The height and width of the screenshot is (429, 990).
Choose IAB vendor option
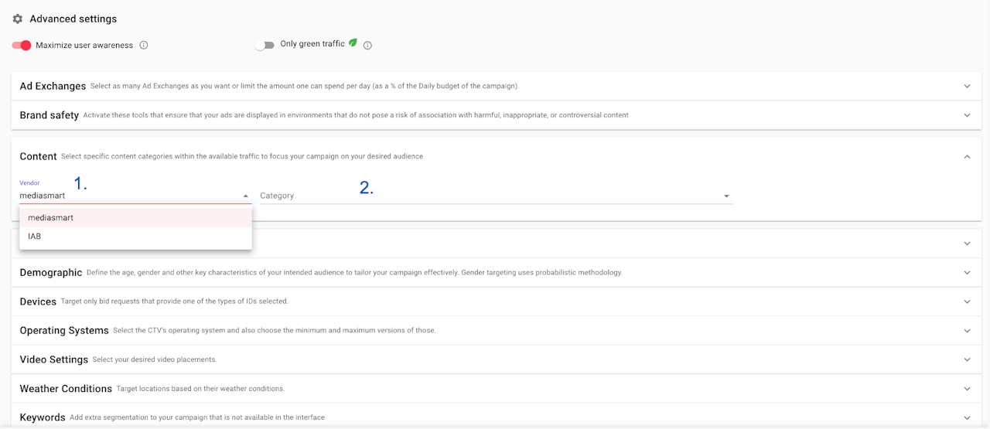click(35, 237)
